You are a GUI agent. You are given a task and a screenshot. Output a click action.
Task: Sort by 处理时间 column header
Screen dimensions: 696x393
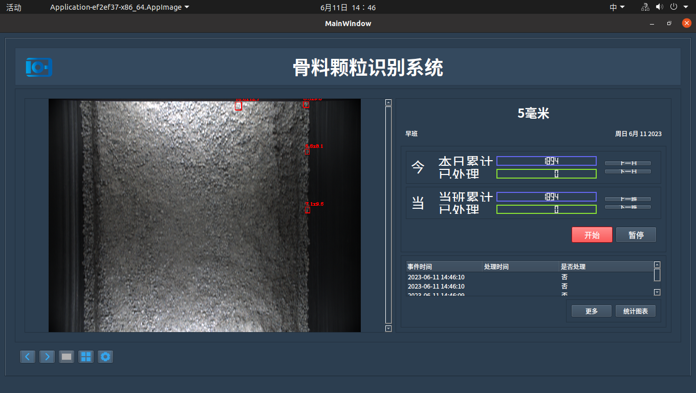tap(521, 267)
